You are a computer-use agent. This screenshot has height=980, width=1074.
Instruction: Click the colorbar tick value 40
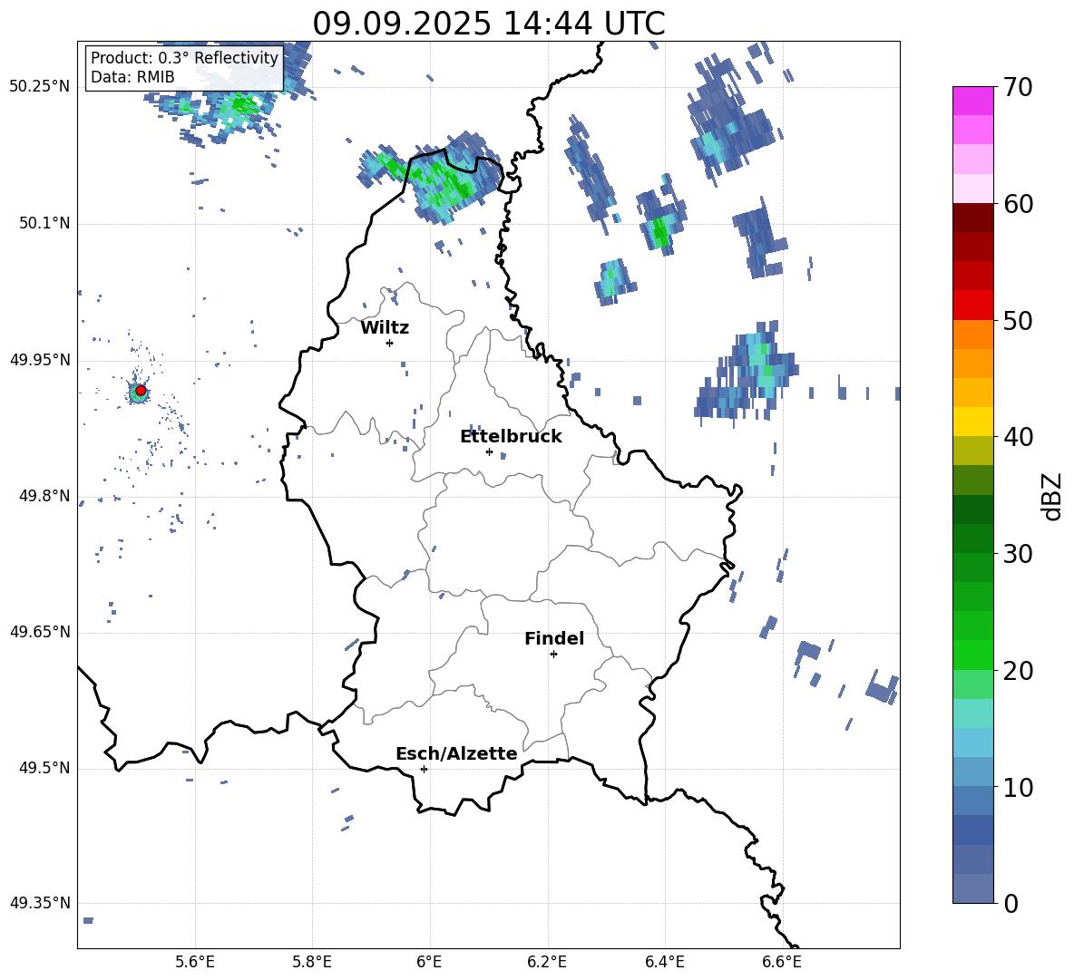[1018, 437]
